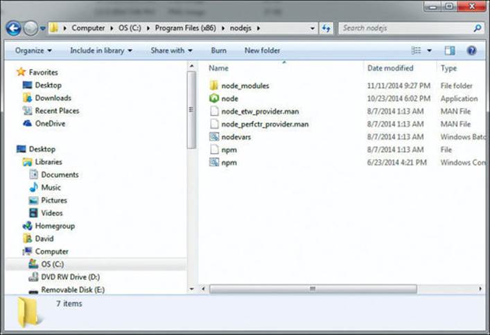Select the nodejs breadcrumb
This screenshot has width=490, height=335.
tap(240, 28)
